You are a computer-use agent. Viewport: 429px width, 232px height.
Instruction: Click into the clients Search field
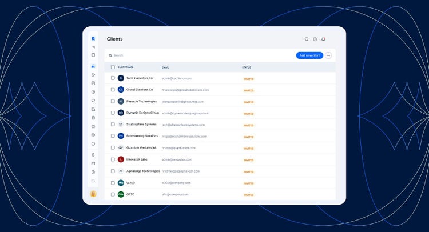tap(172, 55)
